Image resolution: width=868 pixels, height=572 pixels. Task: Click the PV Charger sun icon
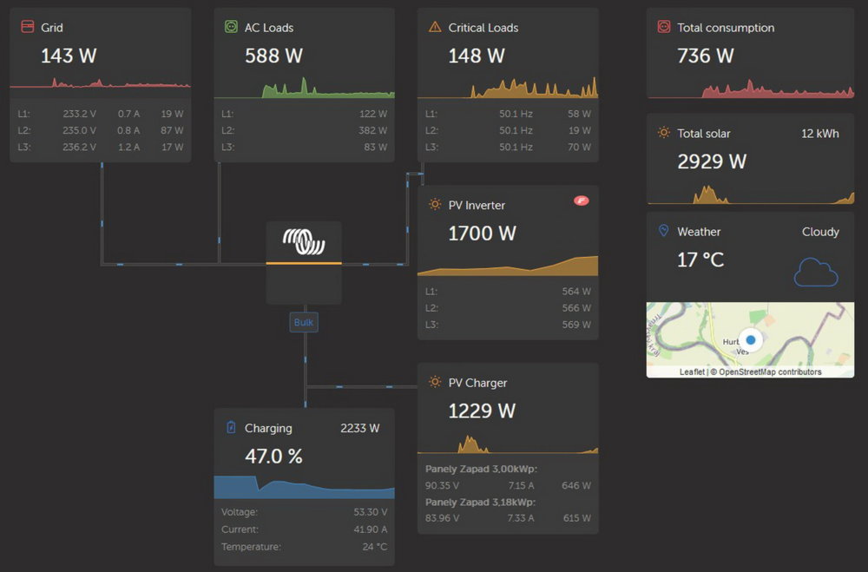435,382
